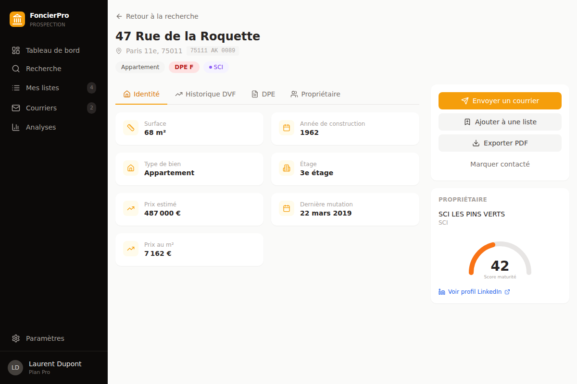
Task: Click the address heading 47 Rue de la Roquette
Action: pyautogui.click(x=188, y=36)
